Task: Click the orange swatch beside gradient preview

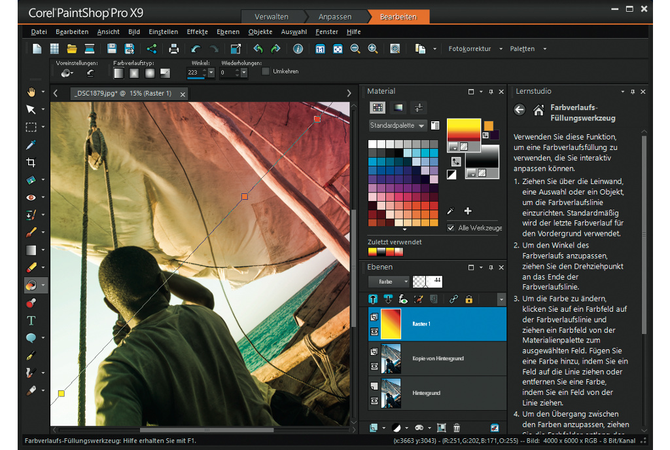Action: 488,125
